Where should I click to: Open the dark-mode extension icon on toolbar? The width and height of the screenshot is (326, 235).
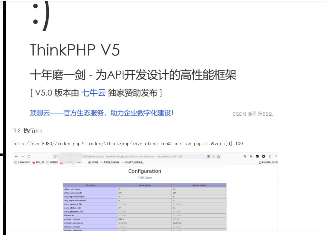click(x=257, y=156)
